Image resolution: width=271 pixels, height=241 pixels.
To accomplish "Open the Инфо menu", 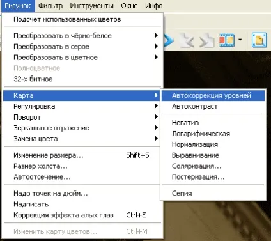I will (154, 6).
